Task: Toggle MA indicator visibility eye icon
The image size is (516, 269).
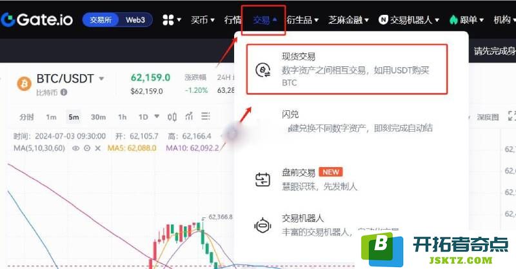Action: click(75, 148)
